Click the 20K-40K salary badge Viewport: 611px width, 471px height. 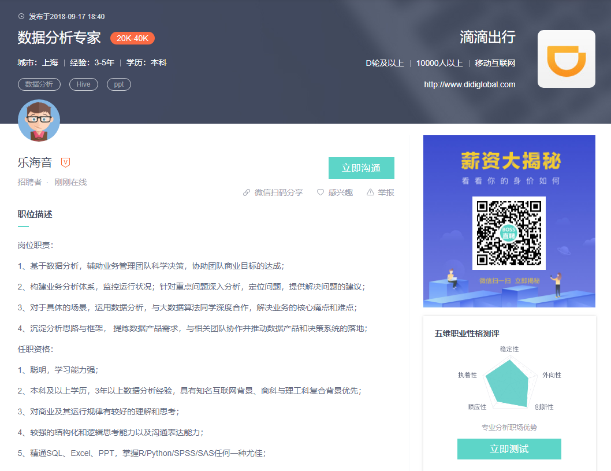pos(132,38)
